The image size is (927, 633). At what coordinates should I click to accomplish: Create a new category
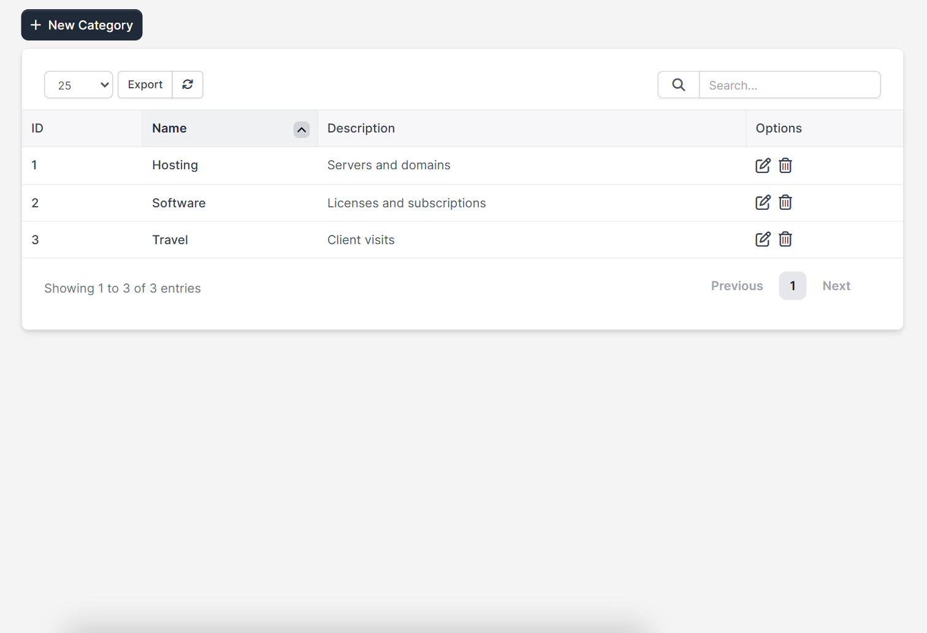pyautogui.click(x=82, y=25)
